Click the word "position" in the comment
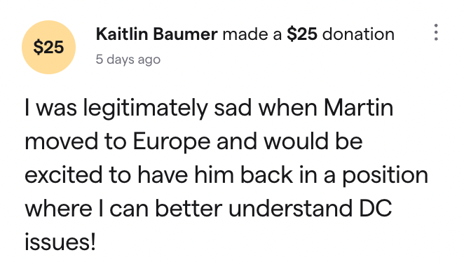464x262 pixels. pyautogui.click(x=385, y=176)
